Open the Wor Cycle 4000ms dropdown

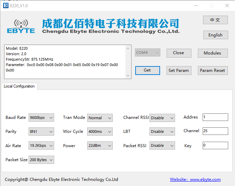coord(100,131)
